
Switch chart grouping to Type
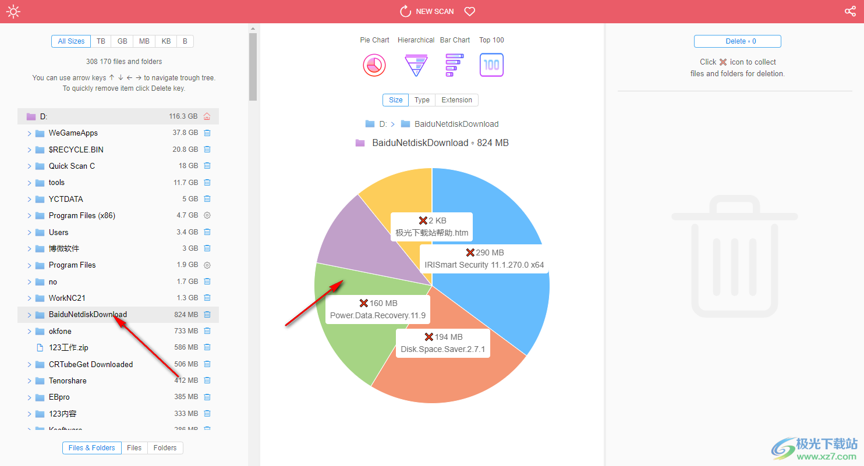[x=422, y=100]
